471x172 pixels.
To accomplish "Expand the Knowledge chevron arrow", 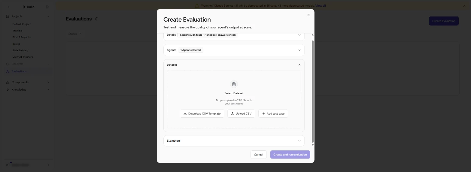I will [x=48, y=90].
